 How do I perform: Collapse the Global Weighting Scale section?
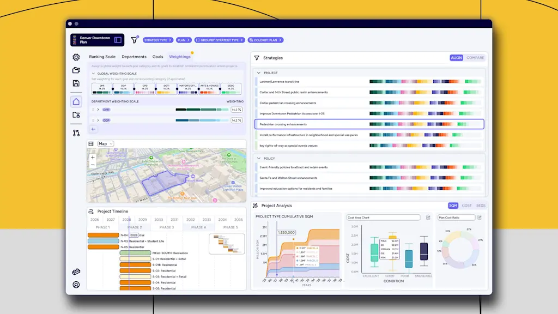point(93,74)
